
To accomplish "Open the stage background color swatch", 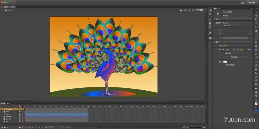I will pyautogui.click(x=225, y=62).
